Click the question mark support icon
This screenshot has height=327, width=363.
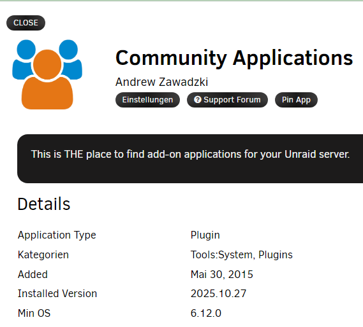click(x=198, y=99)
